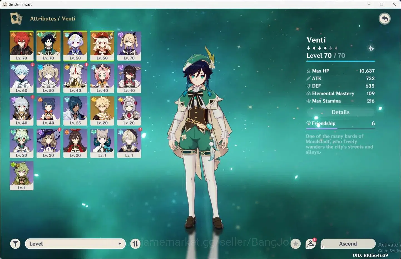Click the Max Stamina 216 stat row

point(341,101)
